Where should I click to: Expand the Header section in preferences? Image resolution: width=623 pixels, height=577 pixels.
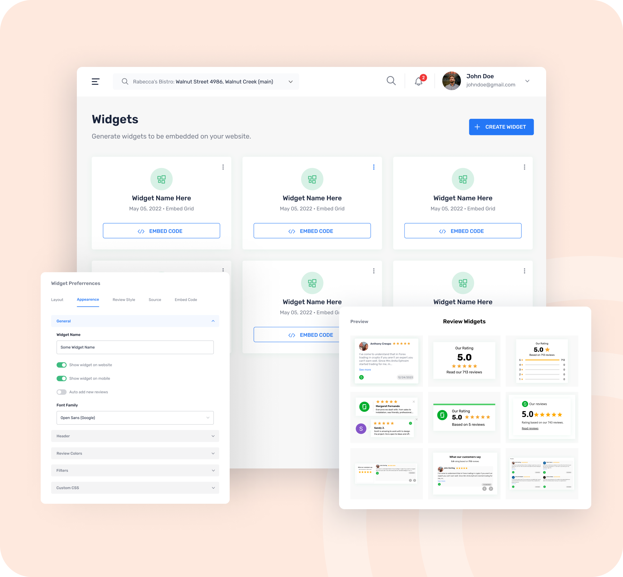click(135, 436)
